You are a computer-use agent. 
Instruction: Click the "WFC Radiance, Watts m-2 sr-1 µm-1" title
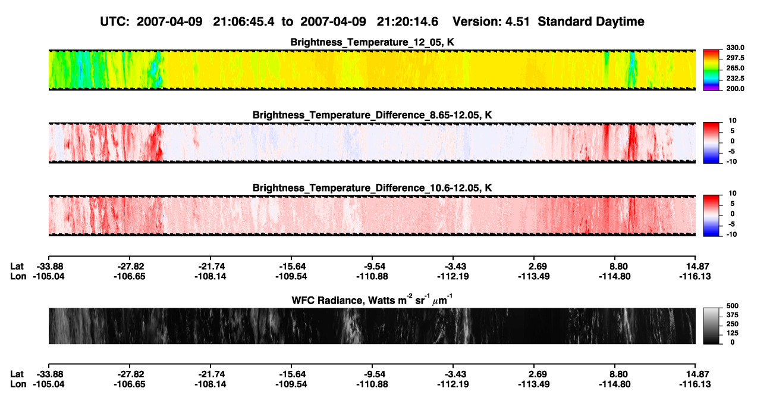point(373,299)
